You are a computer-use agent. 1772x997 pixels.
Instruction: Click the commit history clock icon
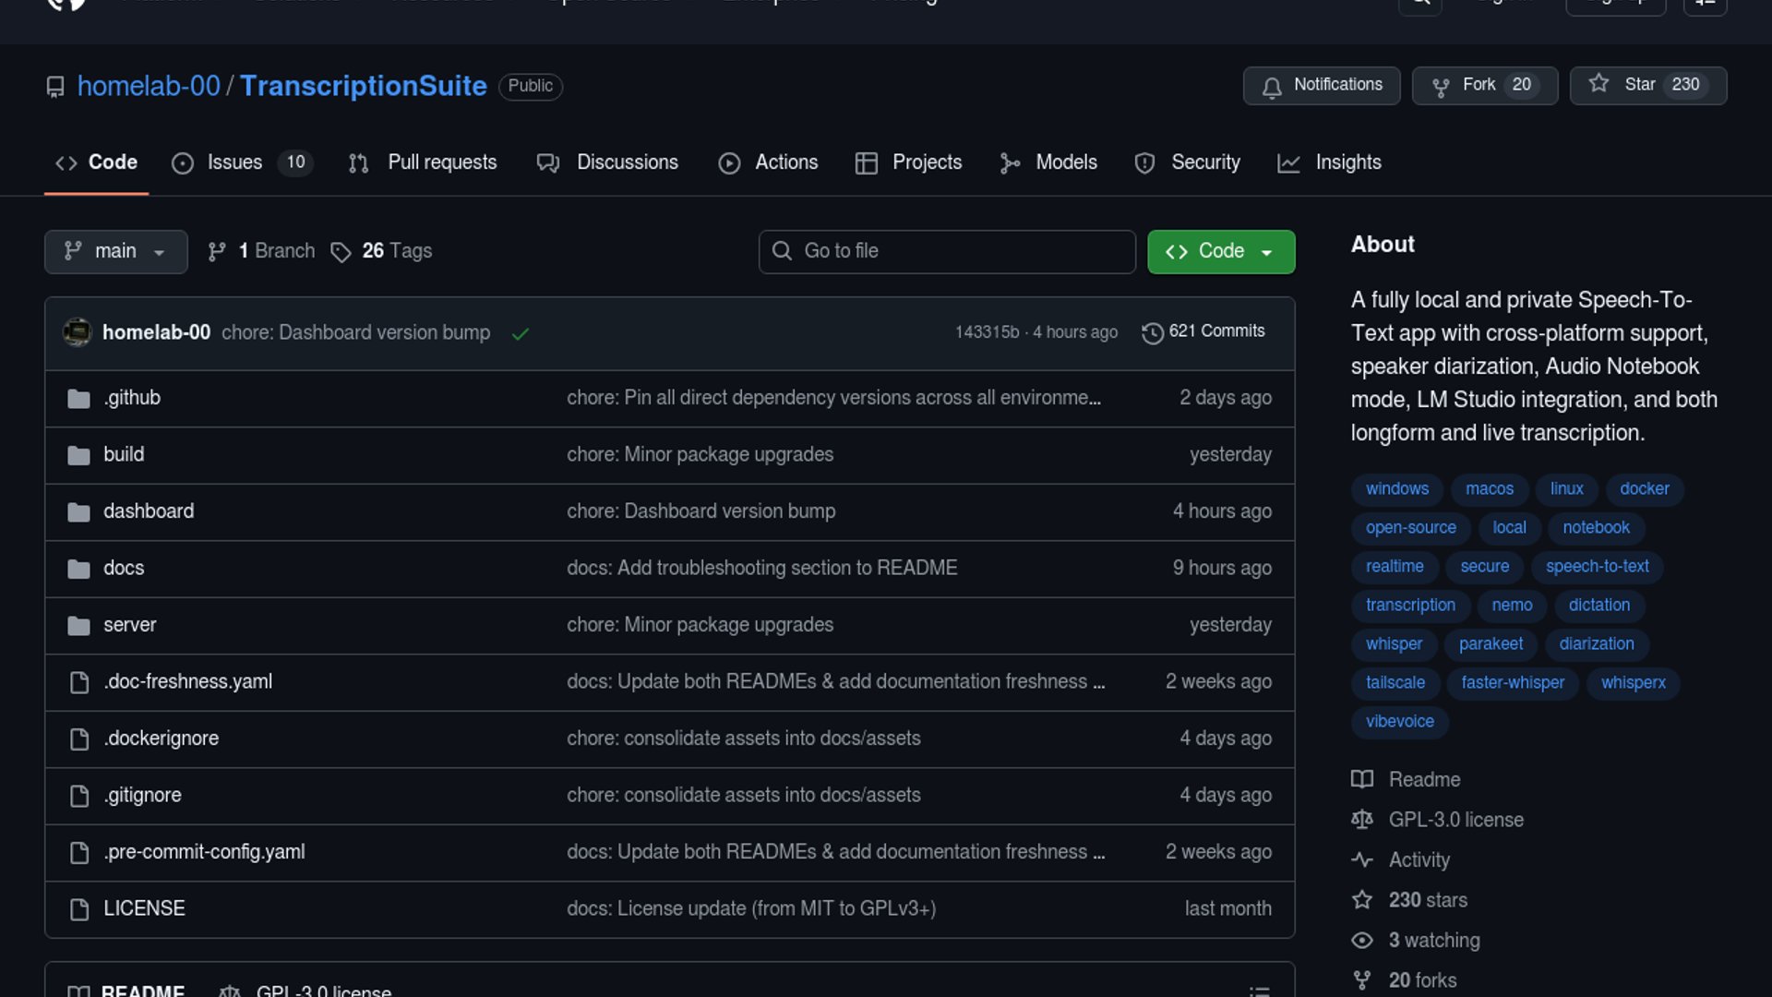pyautogui.click(x=1152, y=333)
